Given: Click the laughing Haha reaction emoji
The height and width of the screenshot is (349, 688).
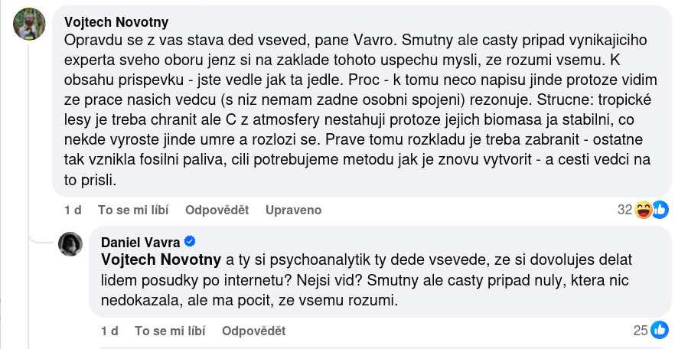Looking at the screenshot, I should point(644,209).
